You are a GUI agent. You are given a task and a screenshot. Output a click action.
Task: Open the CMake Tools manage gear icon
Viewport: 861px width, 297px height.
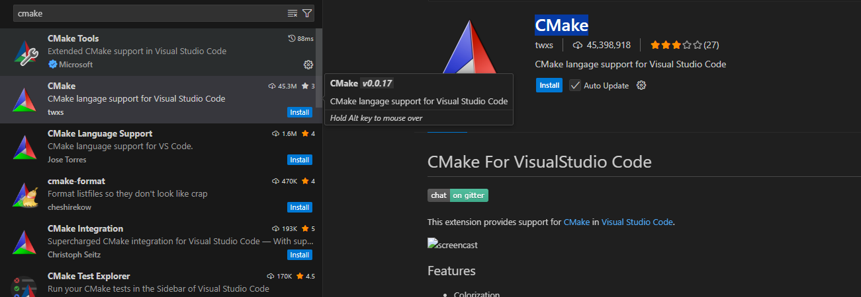pos(308,65)
